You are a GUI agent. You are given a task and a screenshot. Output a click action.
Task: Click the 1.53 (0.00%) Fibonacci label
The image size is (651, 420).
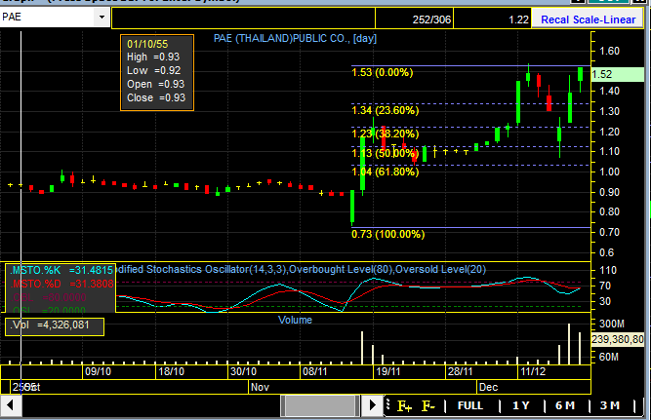[383, 72]
